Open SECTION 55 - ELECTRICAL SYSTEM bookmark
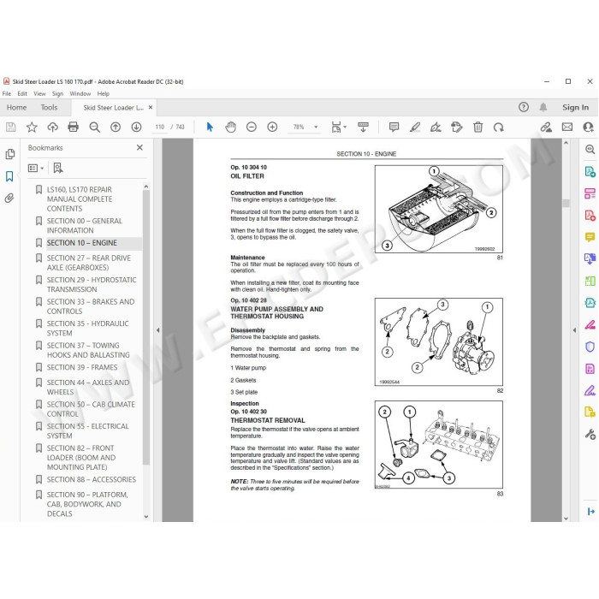Viewport: 599px width, 599px height. 87,431
